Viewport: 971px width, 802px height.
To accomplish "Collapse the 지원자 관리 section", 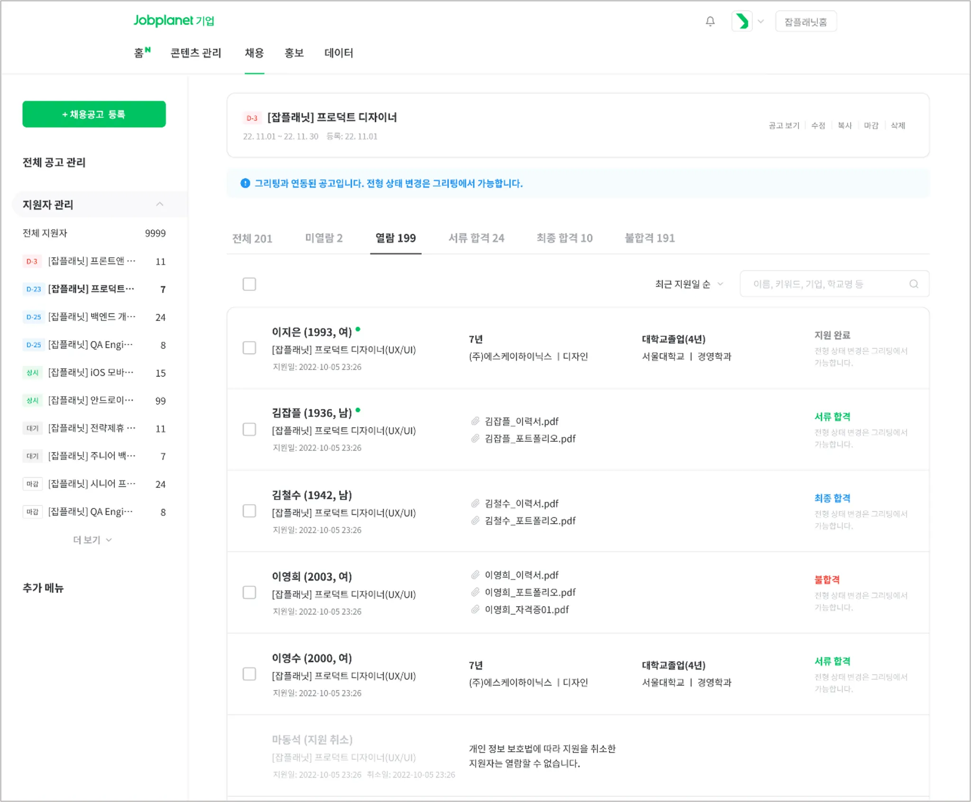I will pyautogui.click(x=159, y=204).
